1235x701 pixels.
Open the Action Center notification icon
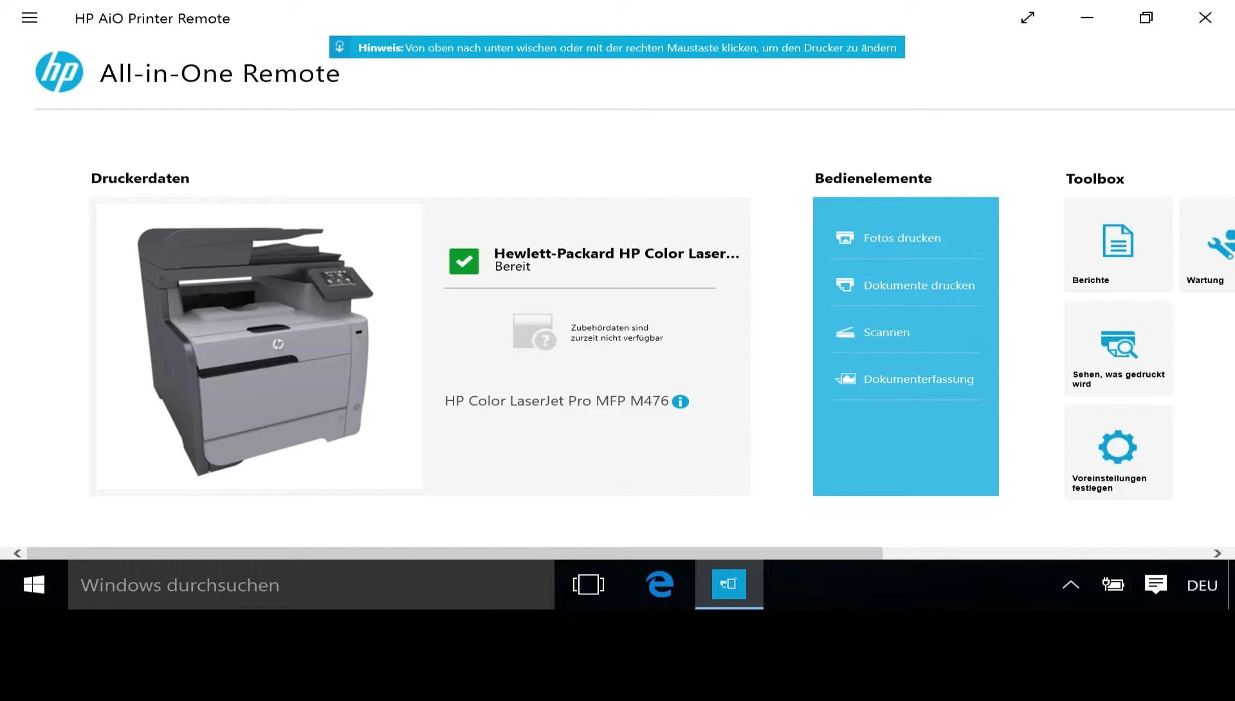[x=1156, y=585]
